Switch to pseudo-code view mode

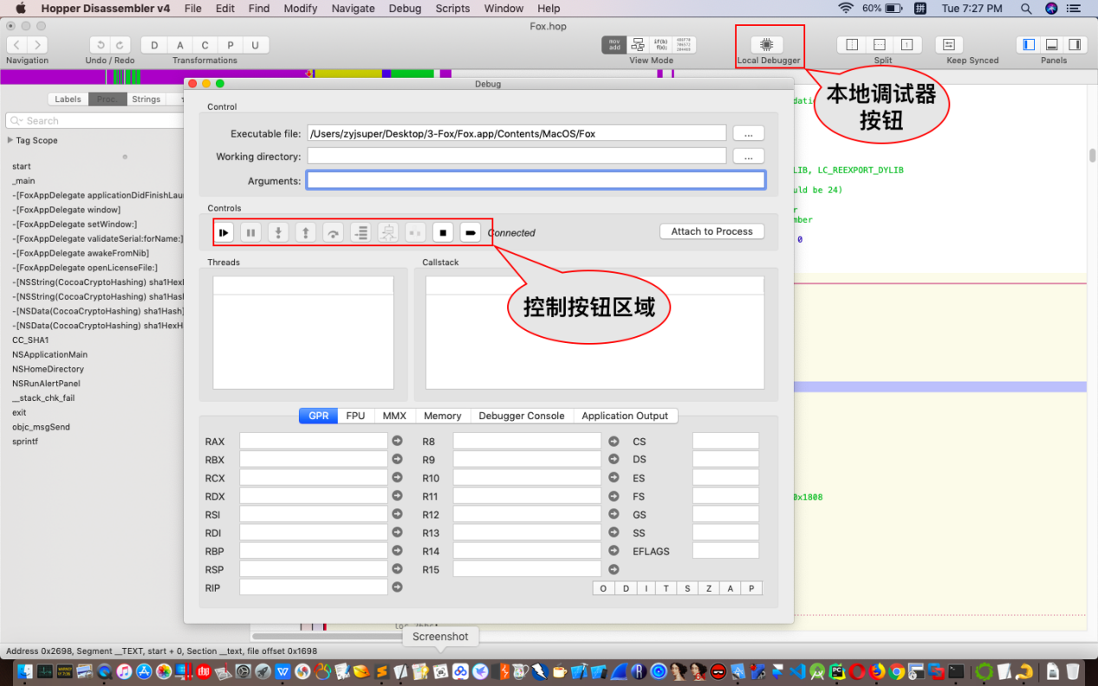660,45
